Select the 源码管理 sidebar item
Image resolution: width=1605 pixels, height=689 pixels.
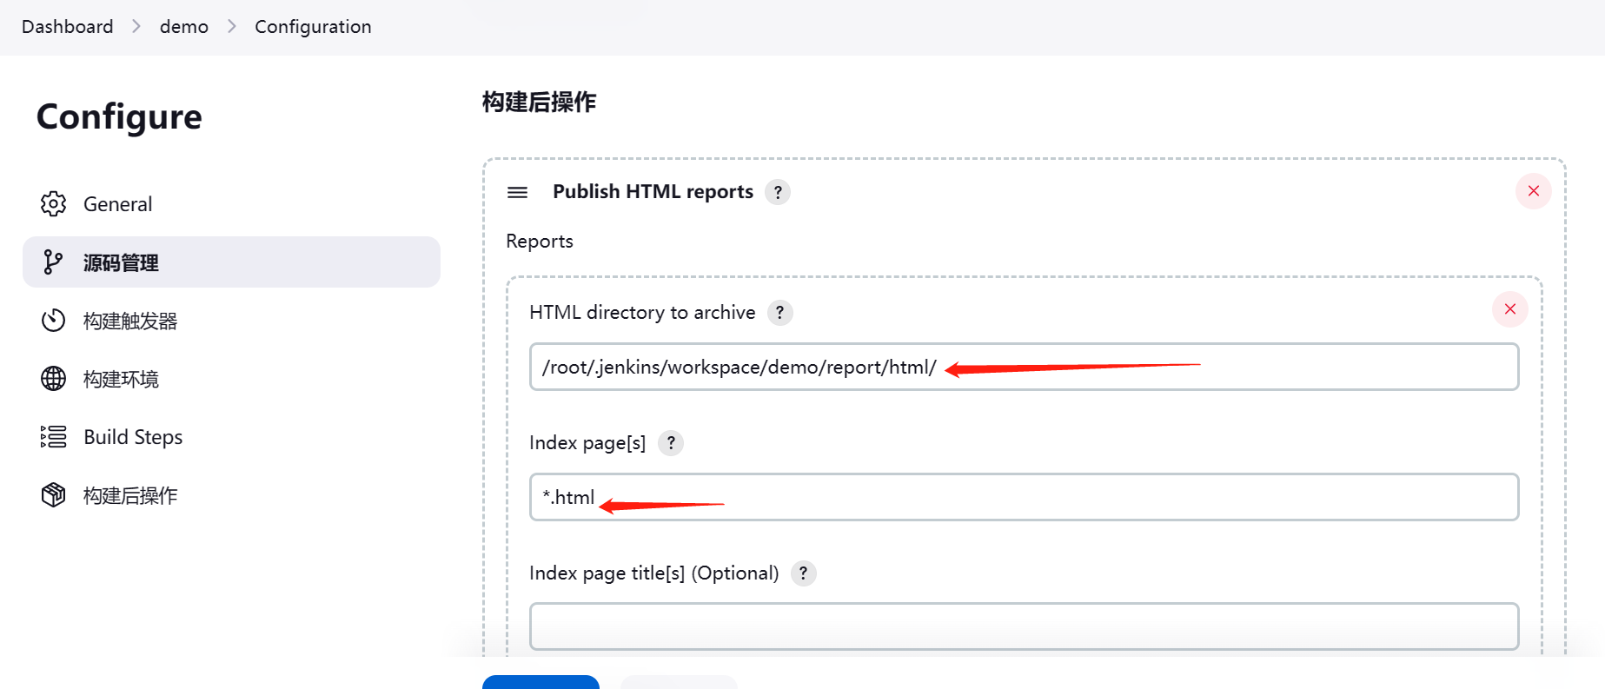[x=231, y=262]
